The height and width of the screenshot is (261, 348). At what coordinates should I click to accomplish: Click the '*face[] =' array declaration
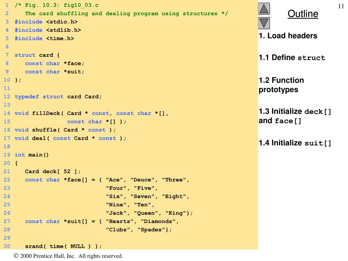coord(107,180)
